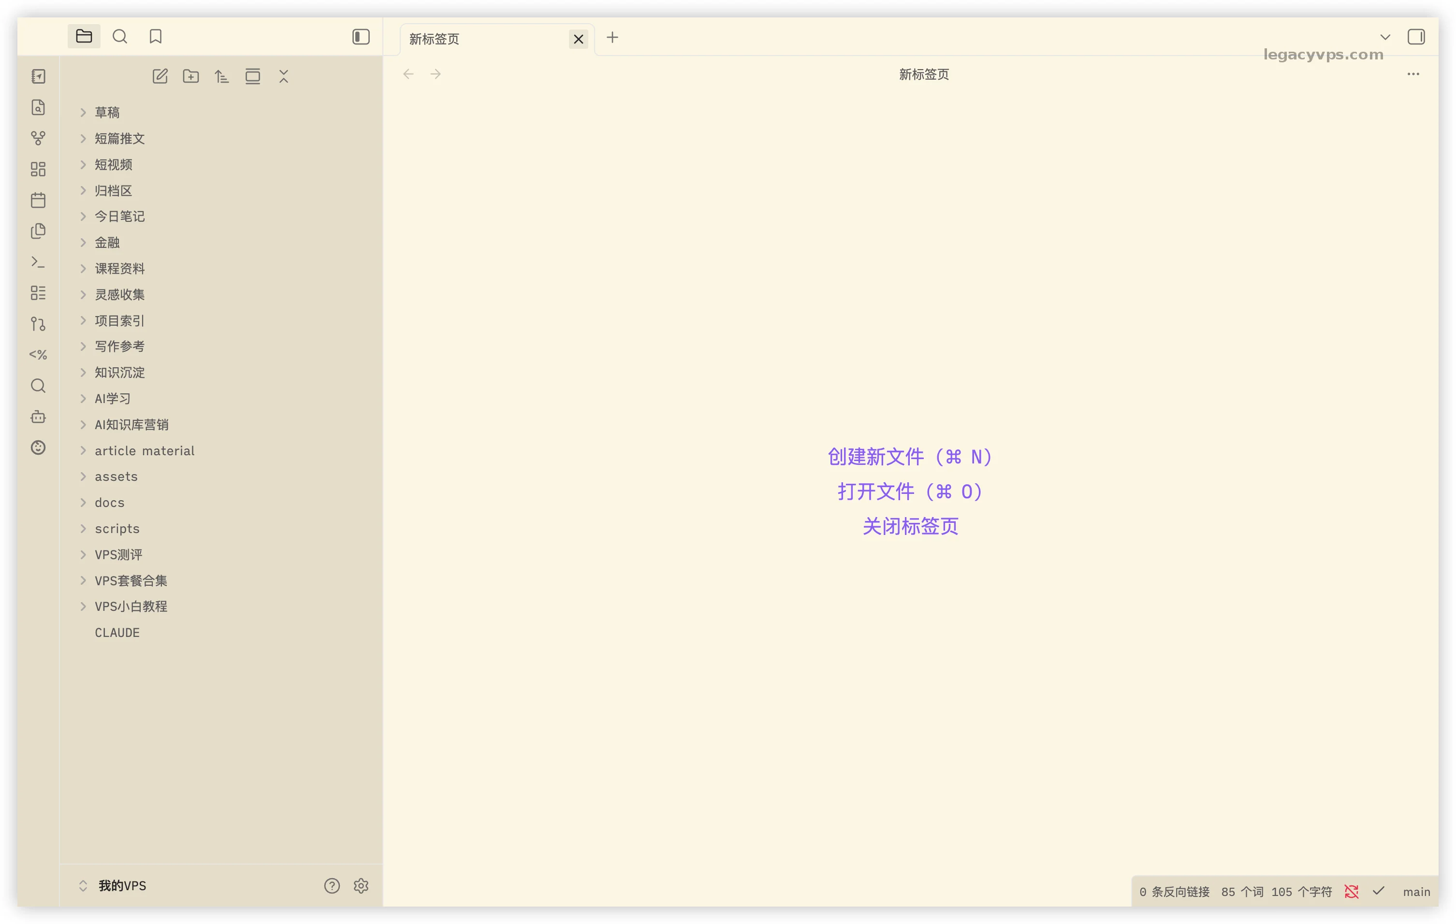Viewport: 1456px width, 924px height.
Task: Open the help question-mark icon
Action: pyautogui.click(x=332, y=886)
